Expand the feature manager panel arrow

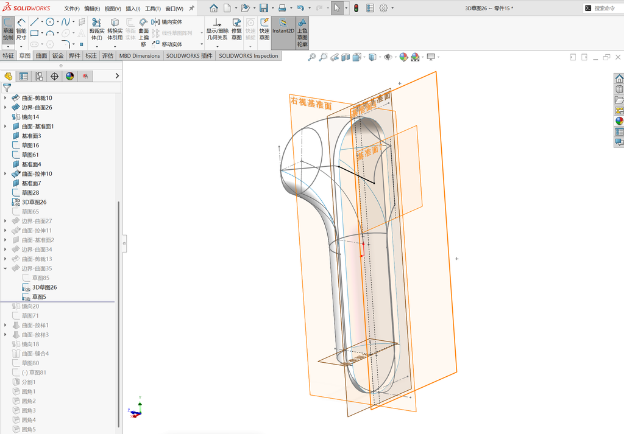[x=117, y=76]
